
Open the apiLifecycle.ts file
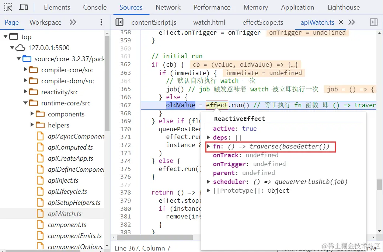(67, 192)
